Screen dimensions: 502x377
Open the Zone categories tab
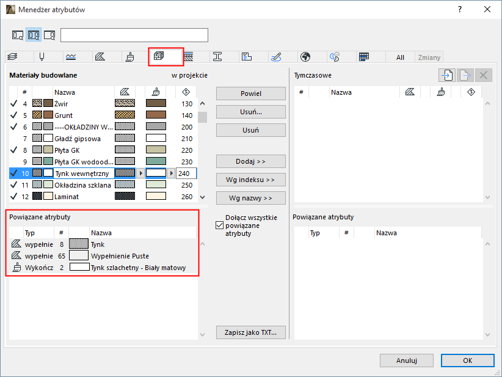(247, 57)
